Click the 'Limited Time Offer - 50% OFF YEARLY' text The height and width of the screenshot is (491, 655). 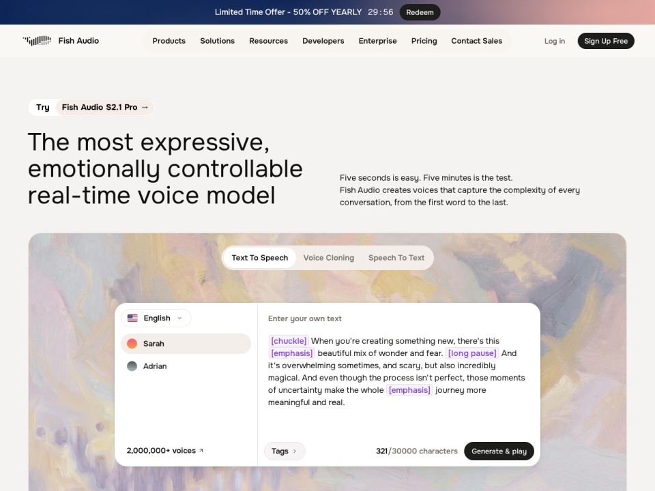tap(288, 12)
